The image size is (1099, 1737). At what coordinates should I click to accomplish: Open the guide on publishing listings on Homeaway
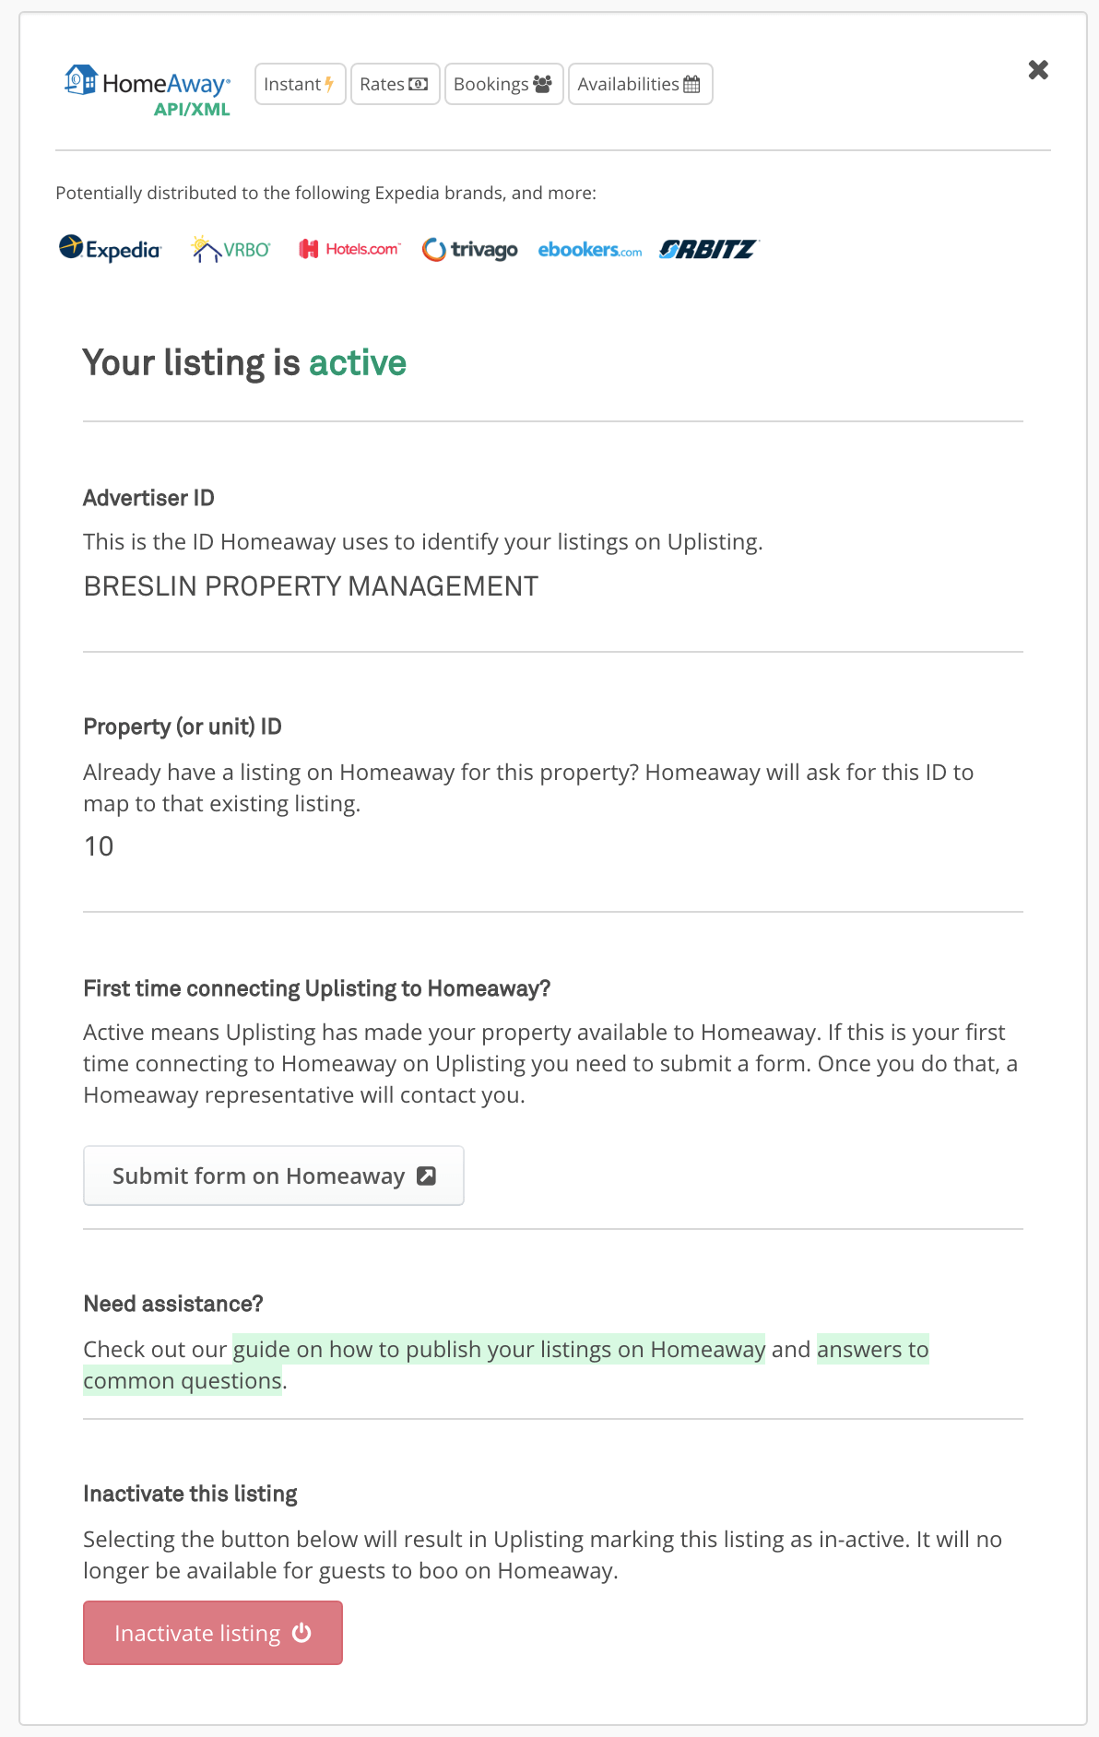498,1349
